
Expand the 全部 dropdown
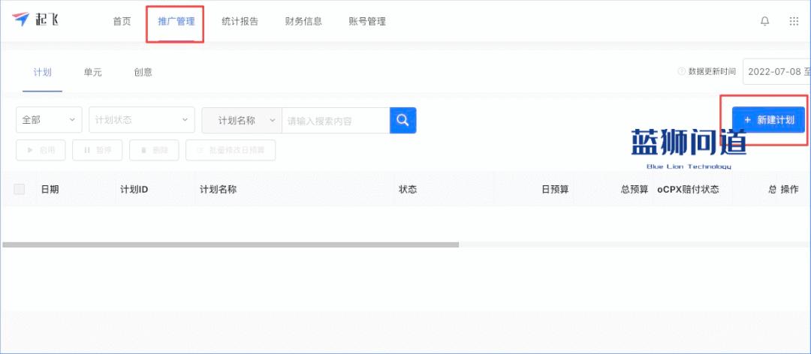pyautogui.click(x=49, y=120)
